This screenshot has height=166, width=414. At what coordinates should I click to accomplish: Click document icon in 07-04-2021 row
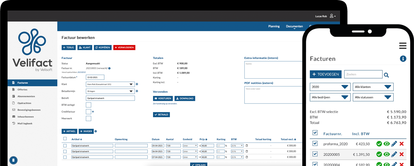pos(247,157)
